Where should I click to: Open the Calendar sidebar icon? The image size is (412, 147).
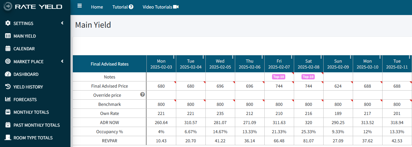coord(8,49)
